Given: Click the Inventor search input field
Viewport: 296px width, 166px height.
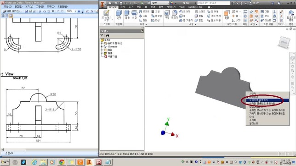Looking at the screenshot, I should (x=214, y=3).
